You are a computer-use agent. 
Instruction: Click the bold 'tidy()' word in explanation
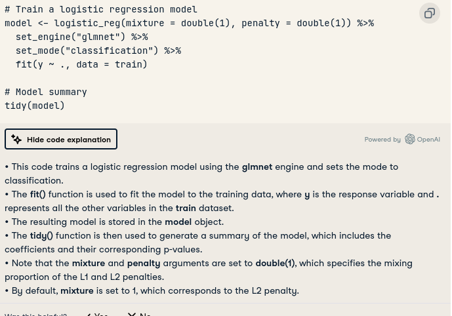(x=41, y=235)
